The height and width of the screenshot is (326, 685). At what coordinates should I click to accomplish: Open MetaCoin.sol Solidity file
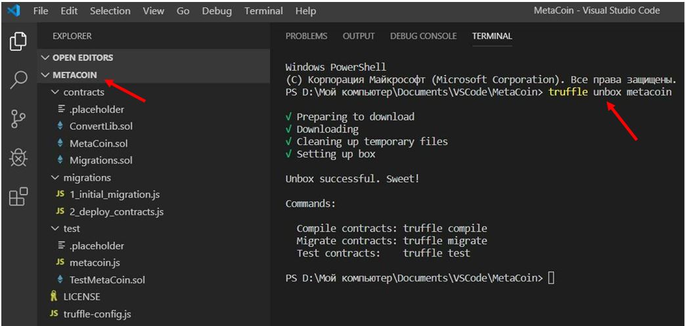[x=99, y=144]
